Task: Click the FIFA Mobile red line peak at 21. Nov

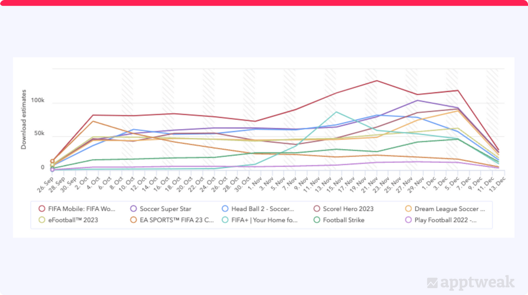Action: (x=377, y=81)
